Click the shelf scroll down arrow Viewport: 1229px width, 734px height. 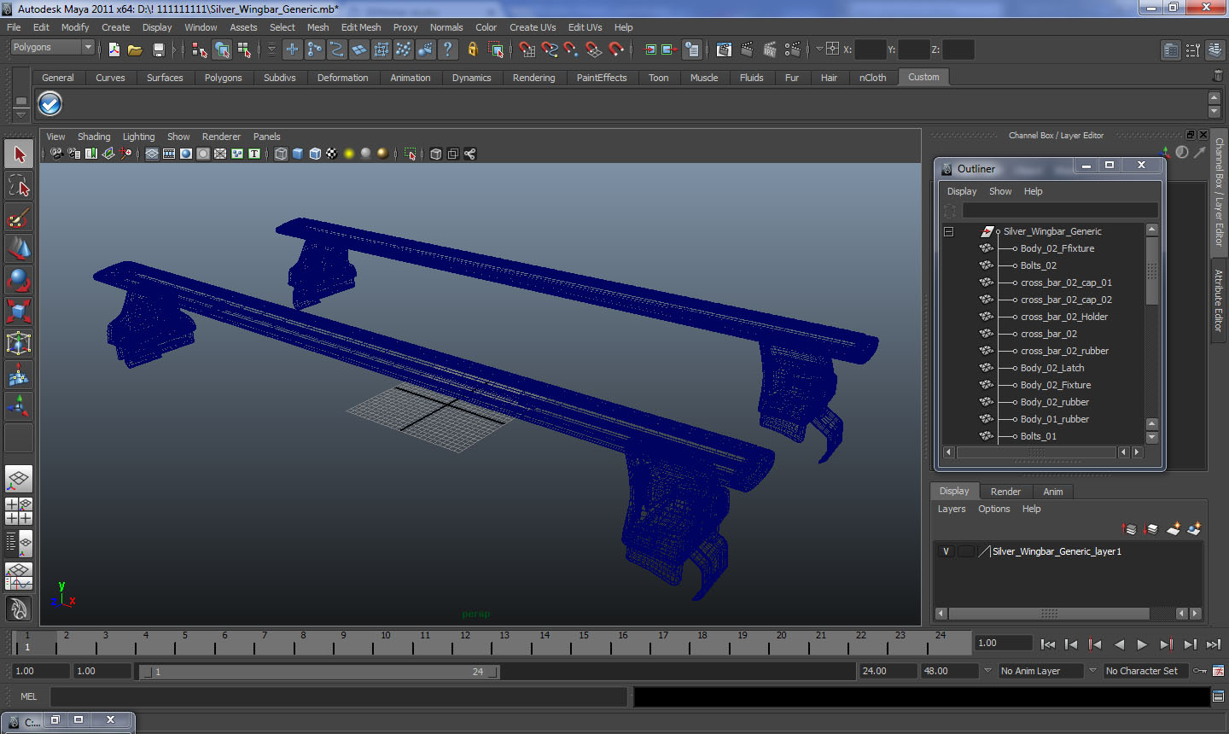click(1214, 113)
